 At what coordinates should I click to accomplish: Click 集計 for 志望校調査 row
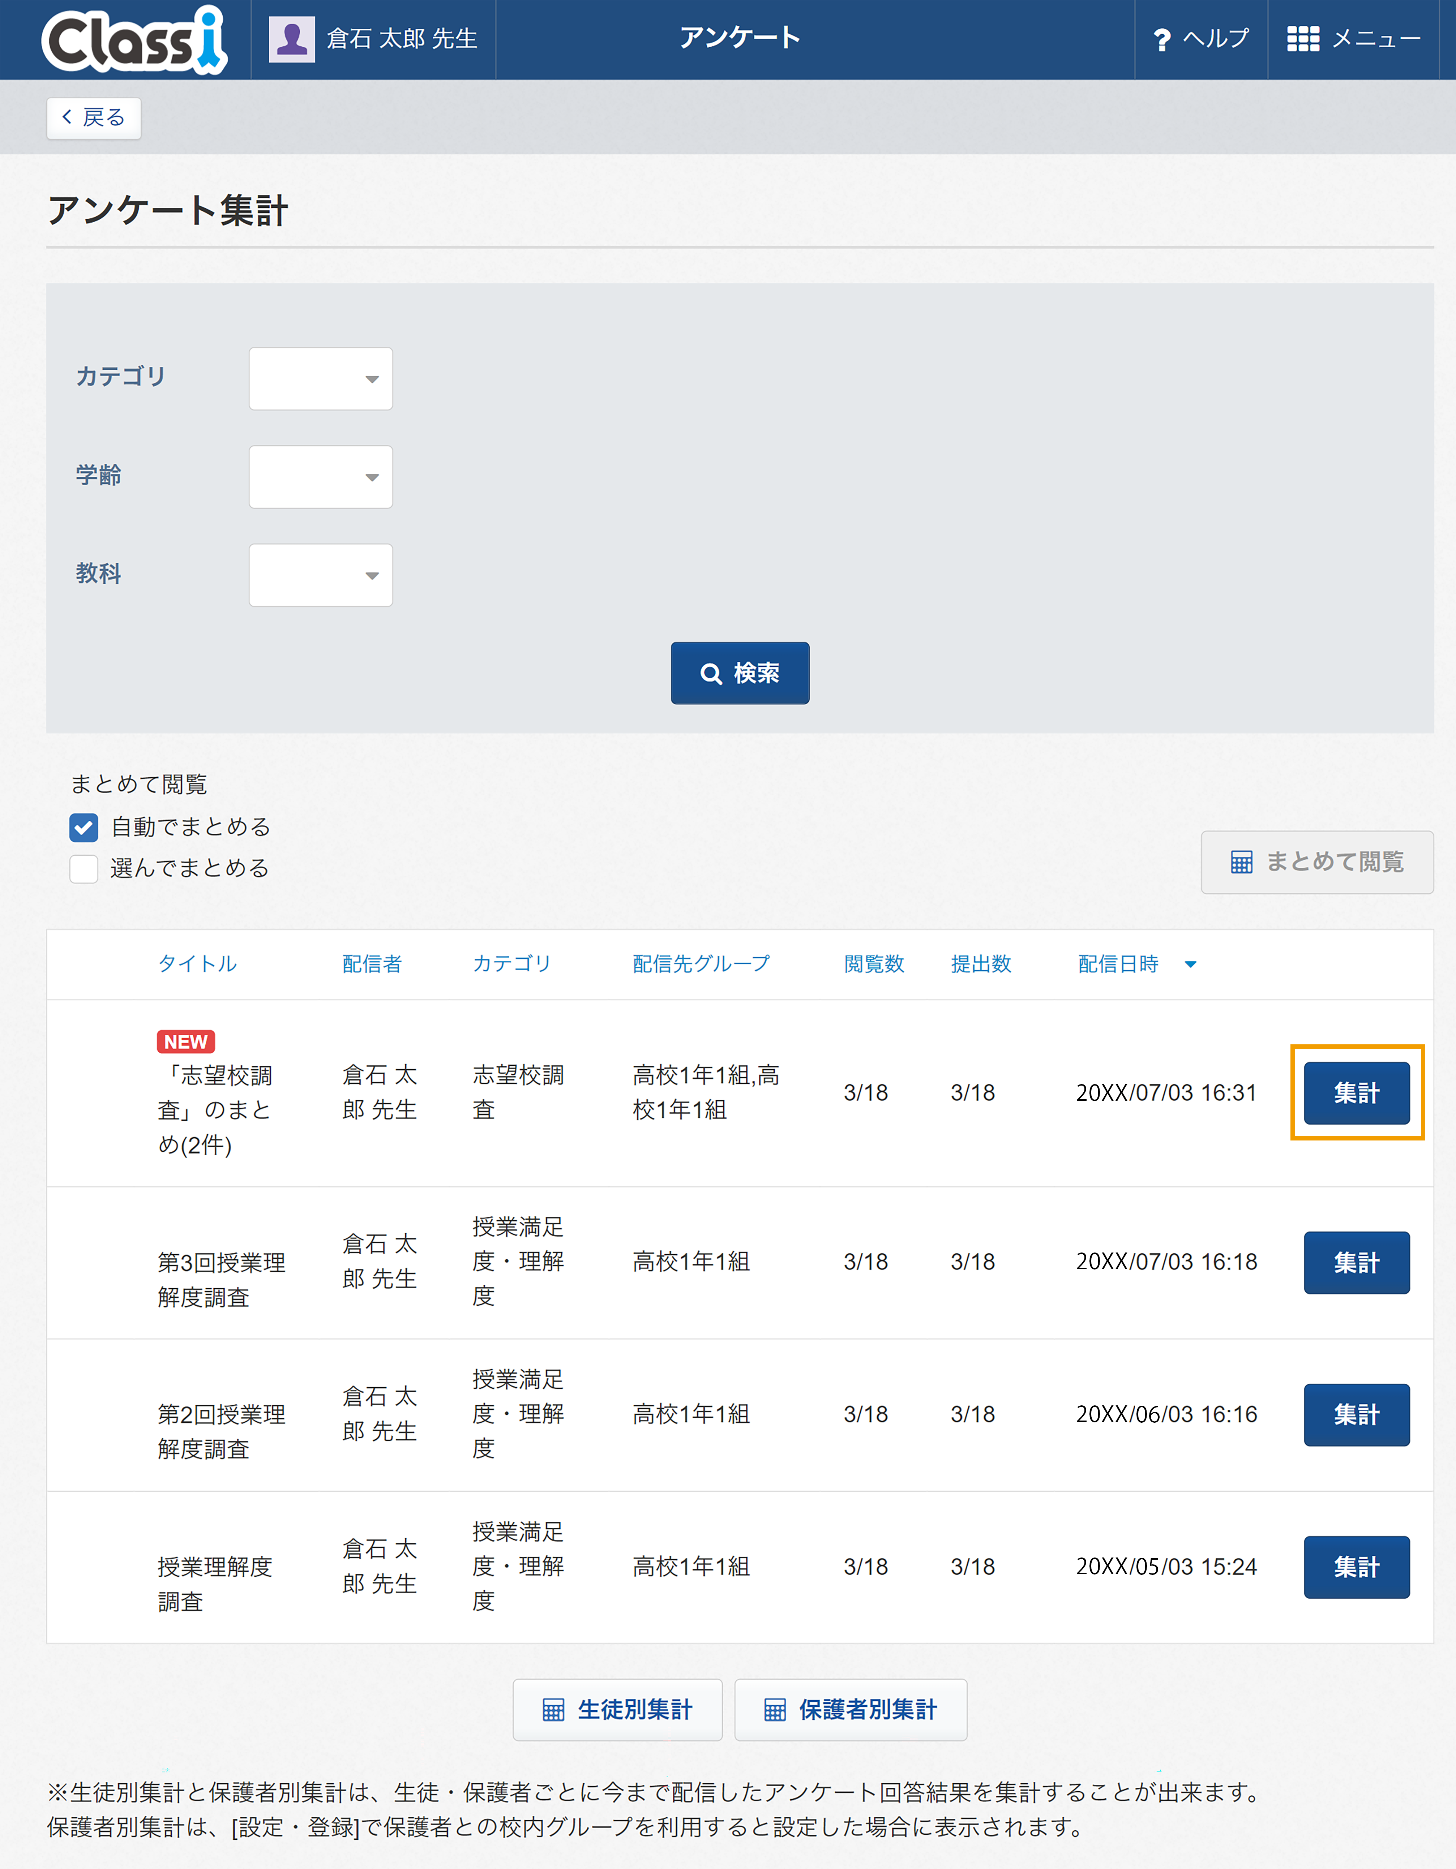1356,1093
